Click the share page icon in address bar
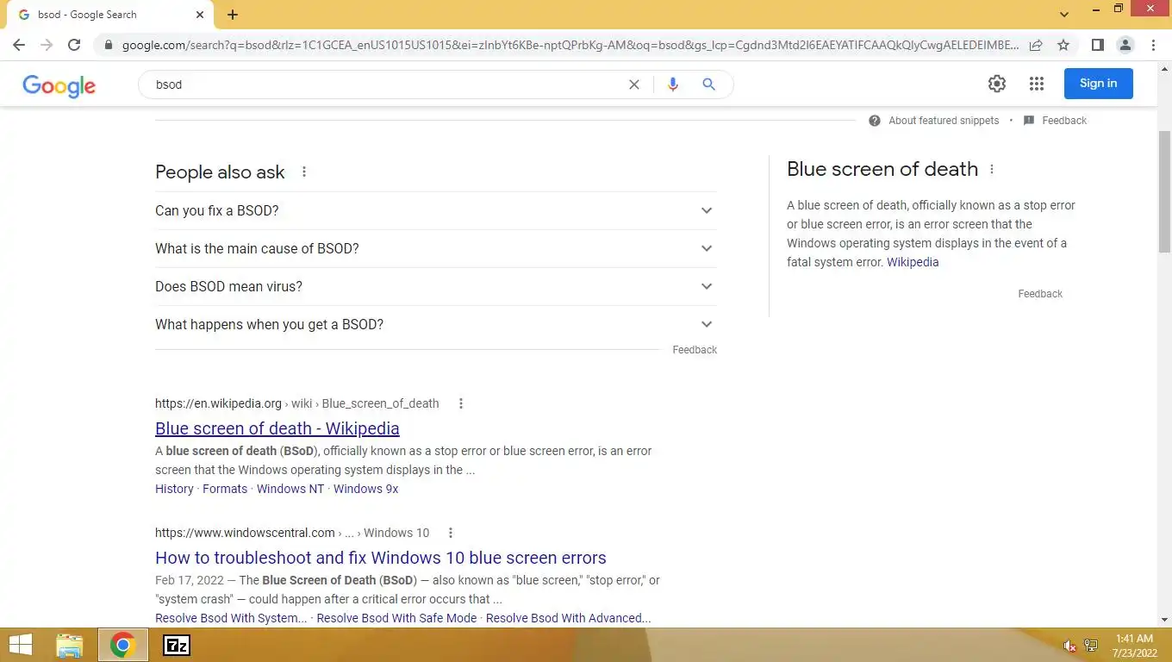1172x662 pixels. 1036,45
